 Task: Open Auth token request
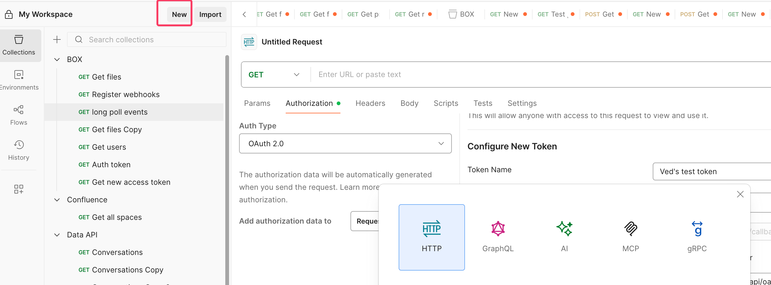point(134,165)
